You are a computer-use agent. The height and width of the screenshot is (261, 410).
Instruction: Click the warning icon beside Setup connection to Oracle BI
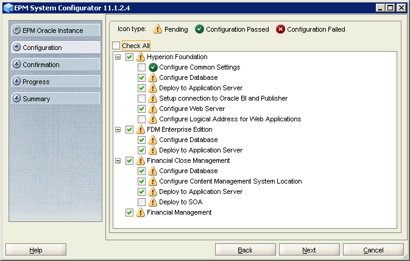[x=153, y=98]
